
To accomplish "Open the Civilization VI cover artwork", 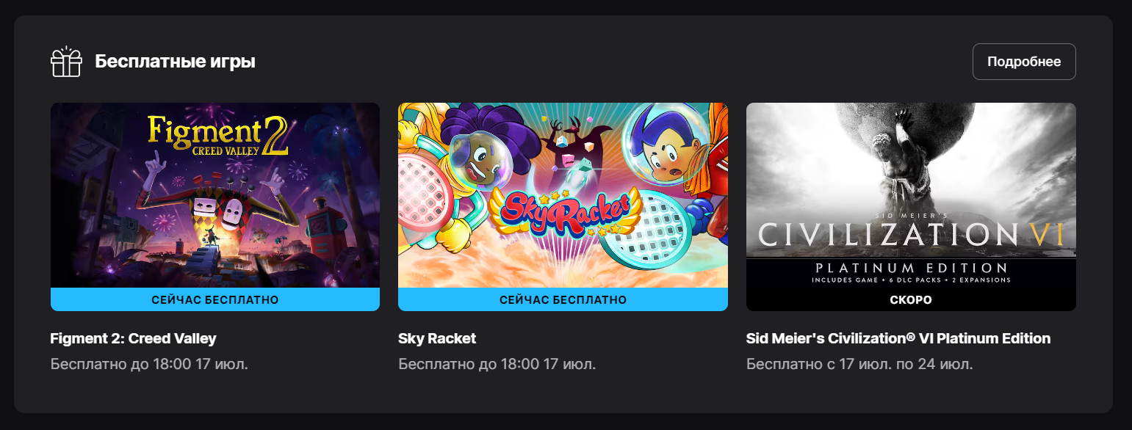I will click(x=911, y=196).
